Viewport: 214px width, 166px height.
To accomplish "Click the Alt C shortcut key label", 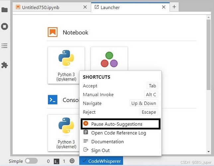I will click(x=151, y=95).
